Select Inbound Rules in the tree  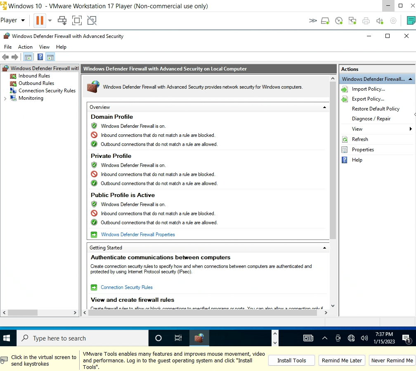(x=34, y=76)
